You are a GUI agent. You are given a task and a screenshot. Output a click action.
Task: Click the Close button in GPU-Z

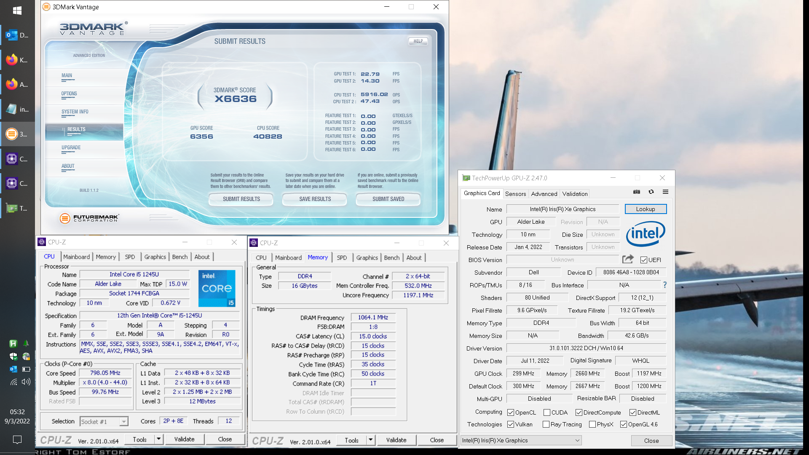coord(651,441)
